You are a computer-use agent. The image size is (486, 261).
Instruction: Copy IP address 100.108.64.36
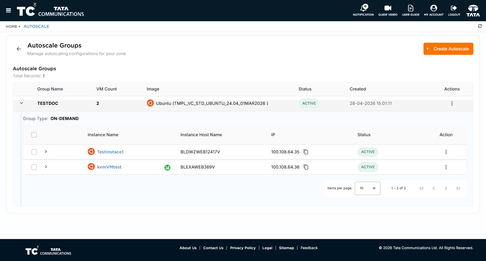coord(306,167)
